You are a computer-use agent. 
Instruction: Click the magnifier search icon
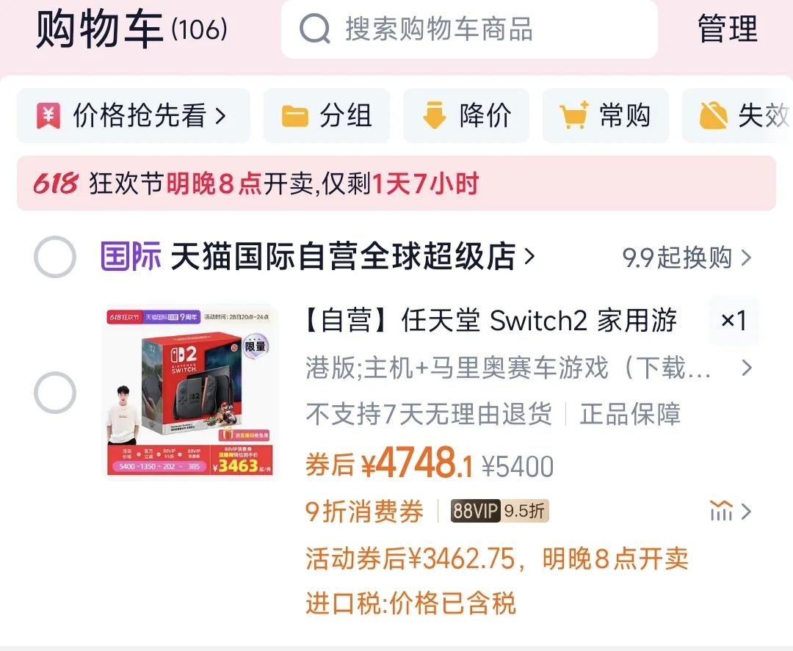(x=314, y=29)
